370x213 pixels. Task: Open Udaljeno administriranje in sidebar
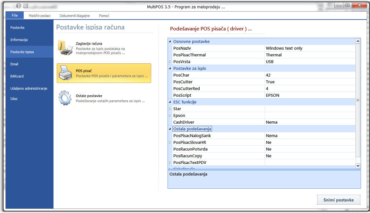(29, 88)
